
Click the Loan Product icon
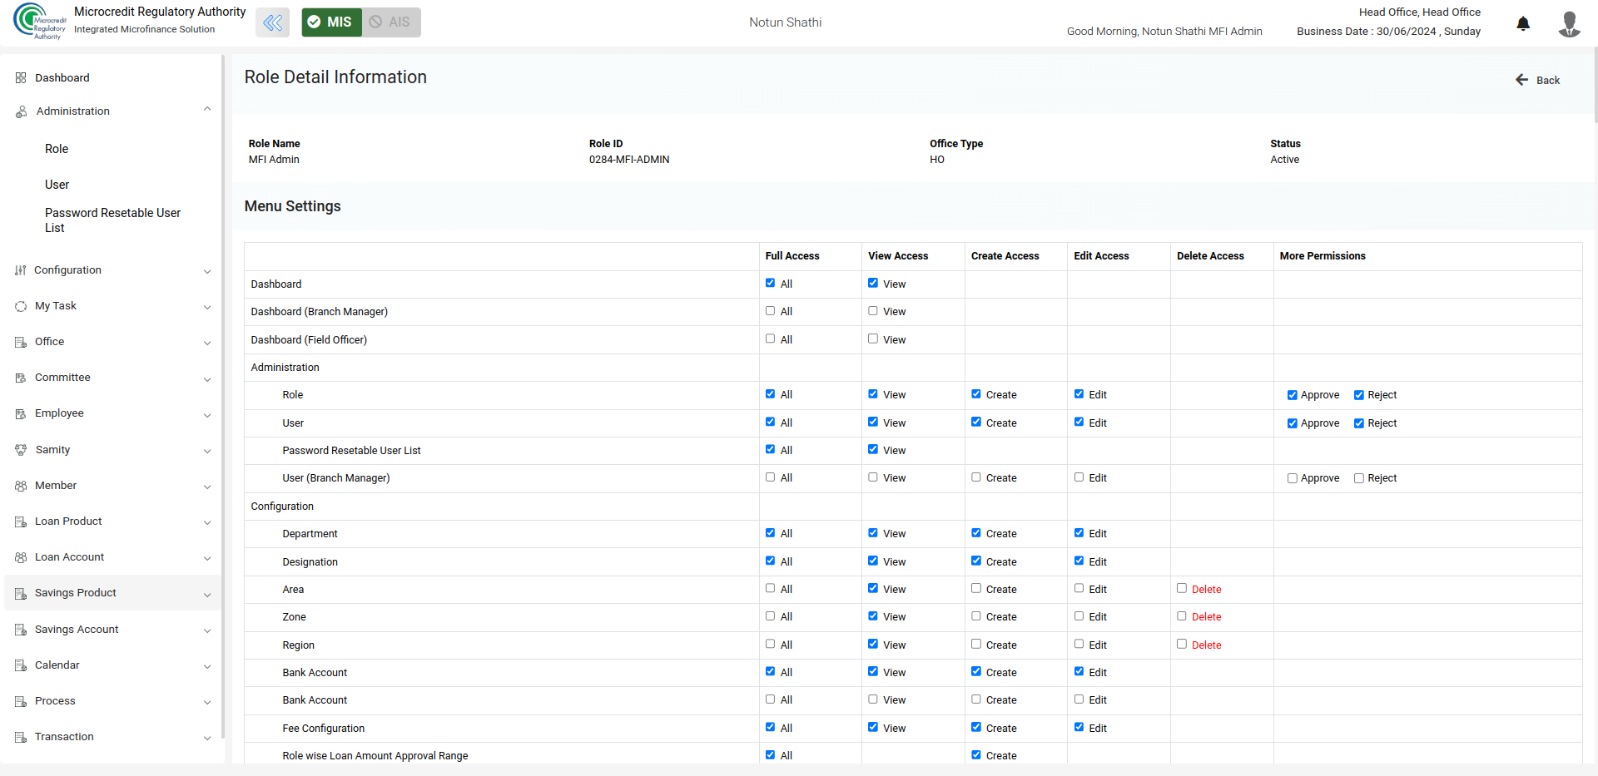pos(21,521)
